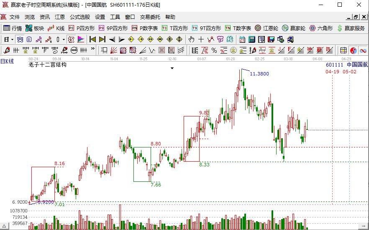This screenshot has width=369, height=230.
Task: Restore the inner chart child window
Action: coord(356,17)
